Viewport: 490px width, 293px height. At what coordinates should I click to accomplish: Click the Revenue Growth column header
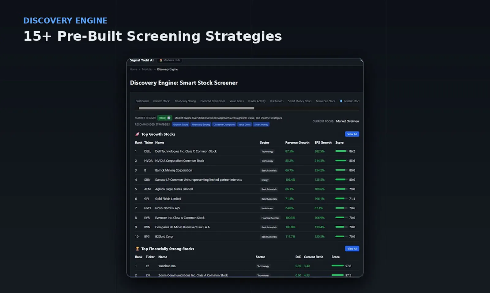pyautogui.click(x=297, y=143)
